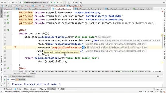The image size is (166, 93).
Task: Click the Spring bean gutter icon on line 31
Action: point(8,23)
